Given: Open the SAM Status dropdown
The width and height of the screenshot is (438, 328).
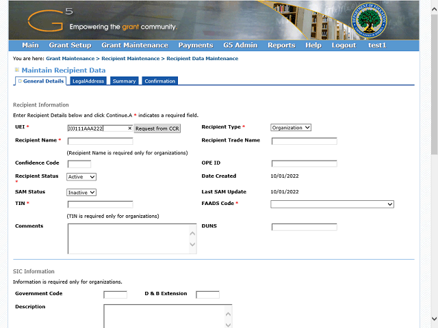Looking at the screenshot, I should click(x=81, y=193).
